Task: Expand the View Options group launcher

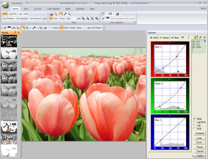Action: click(x=135, y=22)
